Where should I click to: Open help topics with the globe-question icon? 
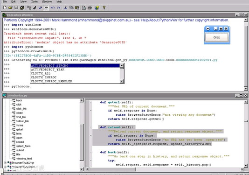(x=97, y=7)
